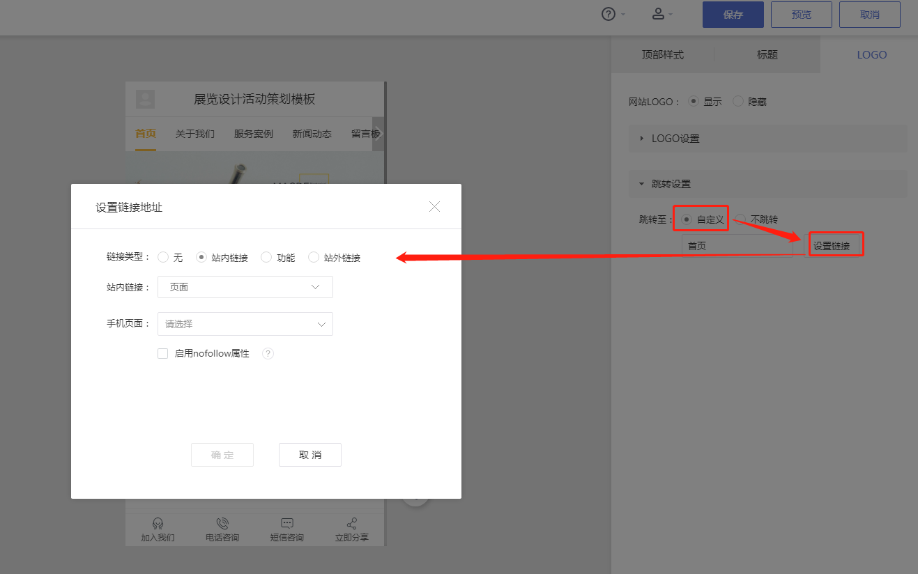Open the help question mark icon

(x=609, y=14)
